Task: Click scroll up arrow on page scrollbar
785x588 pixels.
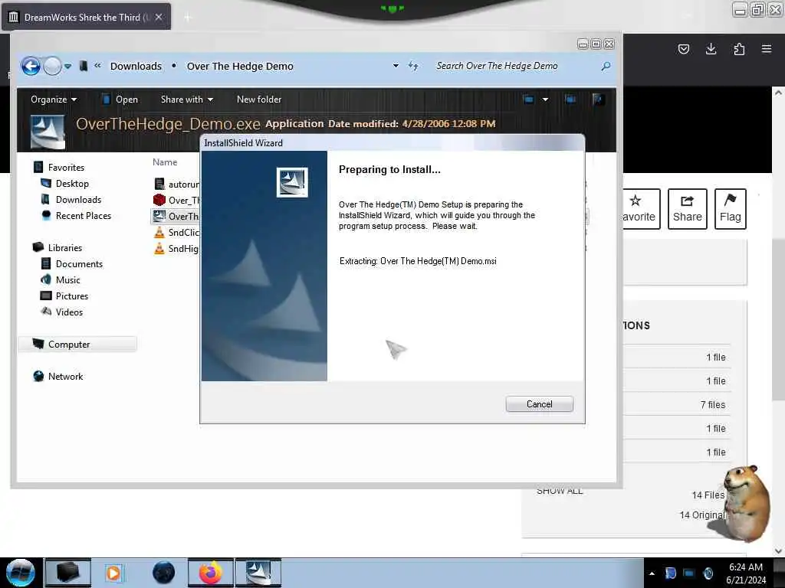Action: click(778, 93)
